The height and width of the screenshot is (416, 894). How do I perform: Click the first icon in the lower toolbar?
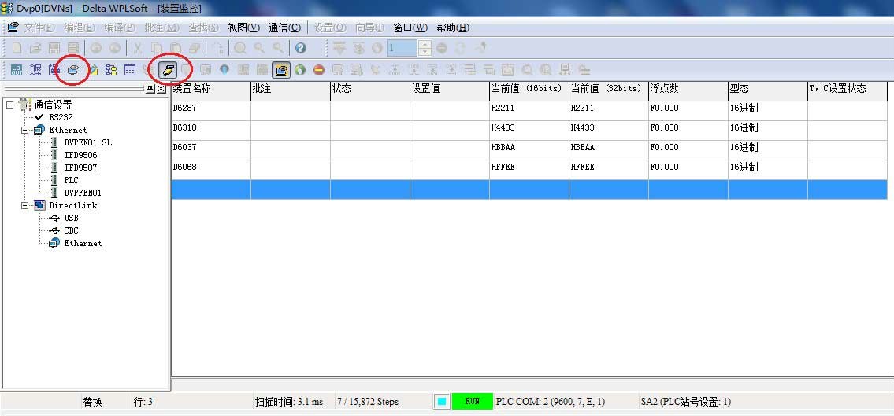(x=16, y=70)
